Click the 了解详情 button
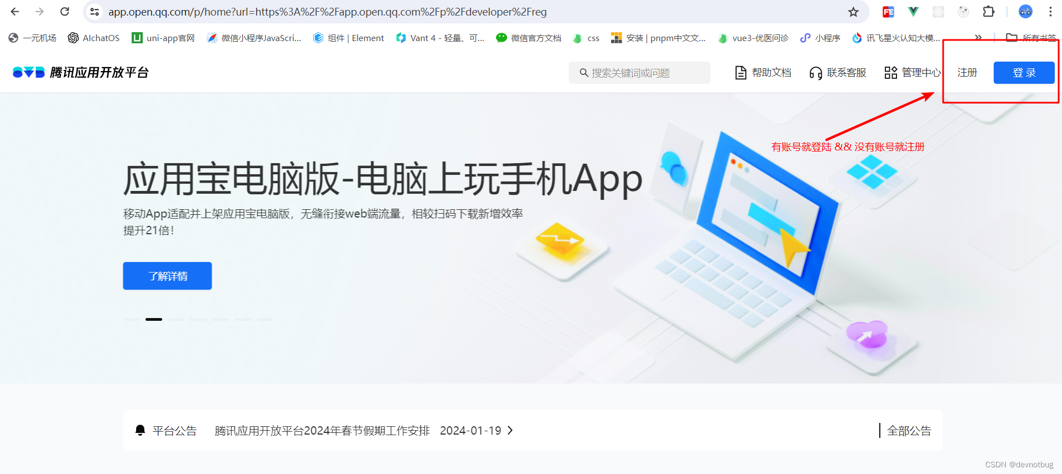 click(167, 276)
